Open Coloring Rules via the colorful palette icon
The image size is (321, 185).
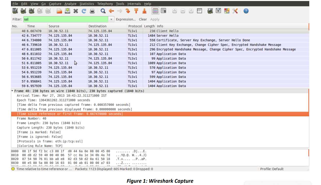227,11
